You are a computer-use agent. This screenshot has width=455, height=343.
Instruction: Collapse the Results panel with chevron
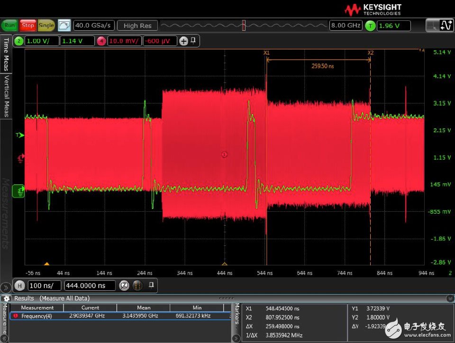point(449,298)
